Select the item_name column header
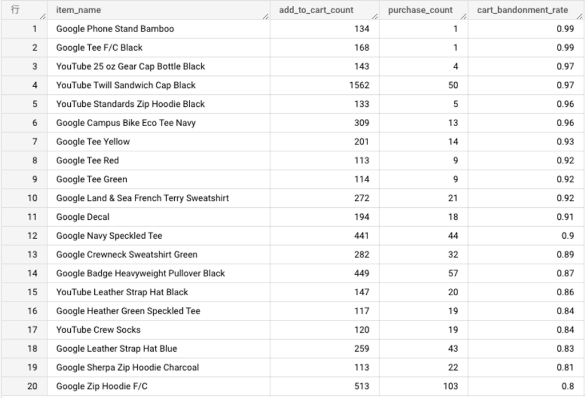 click(x=159, y=10)
